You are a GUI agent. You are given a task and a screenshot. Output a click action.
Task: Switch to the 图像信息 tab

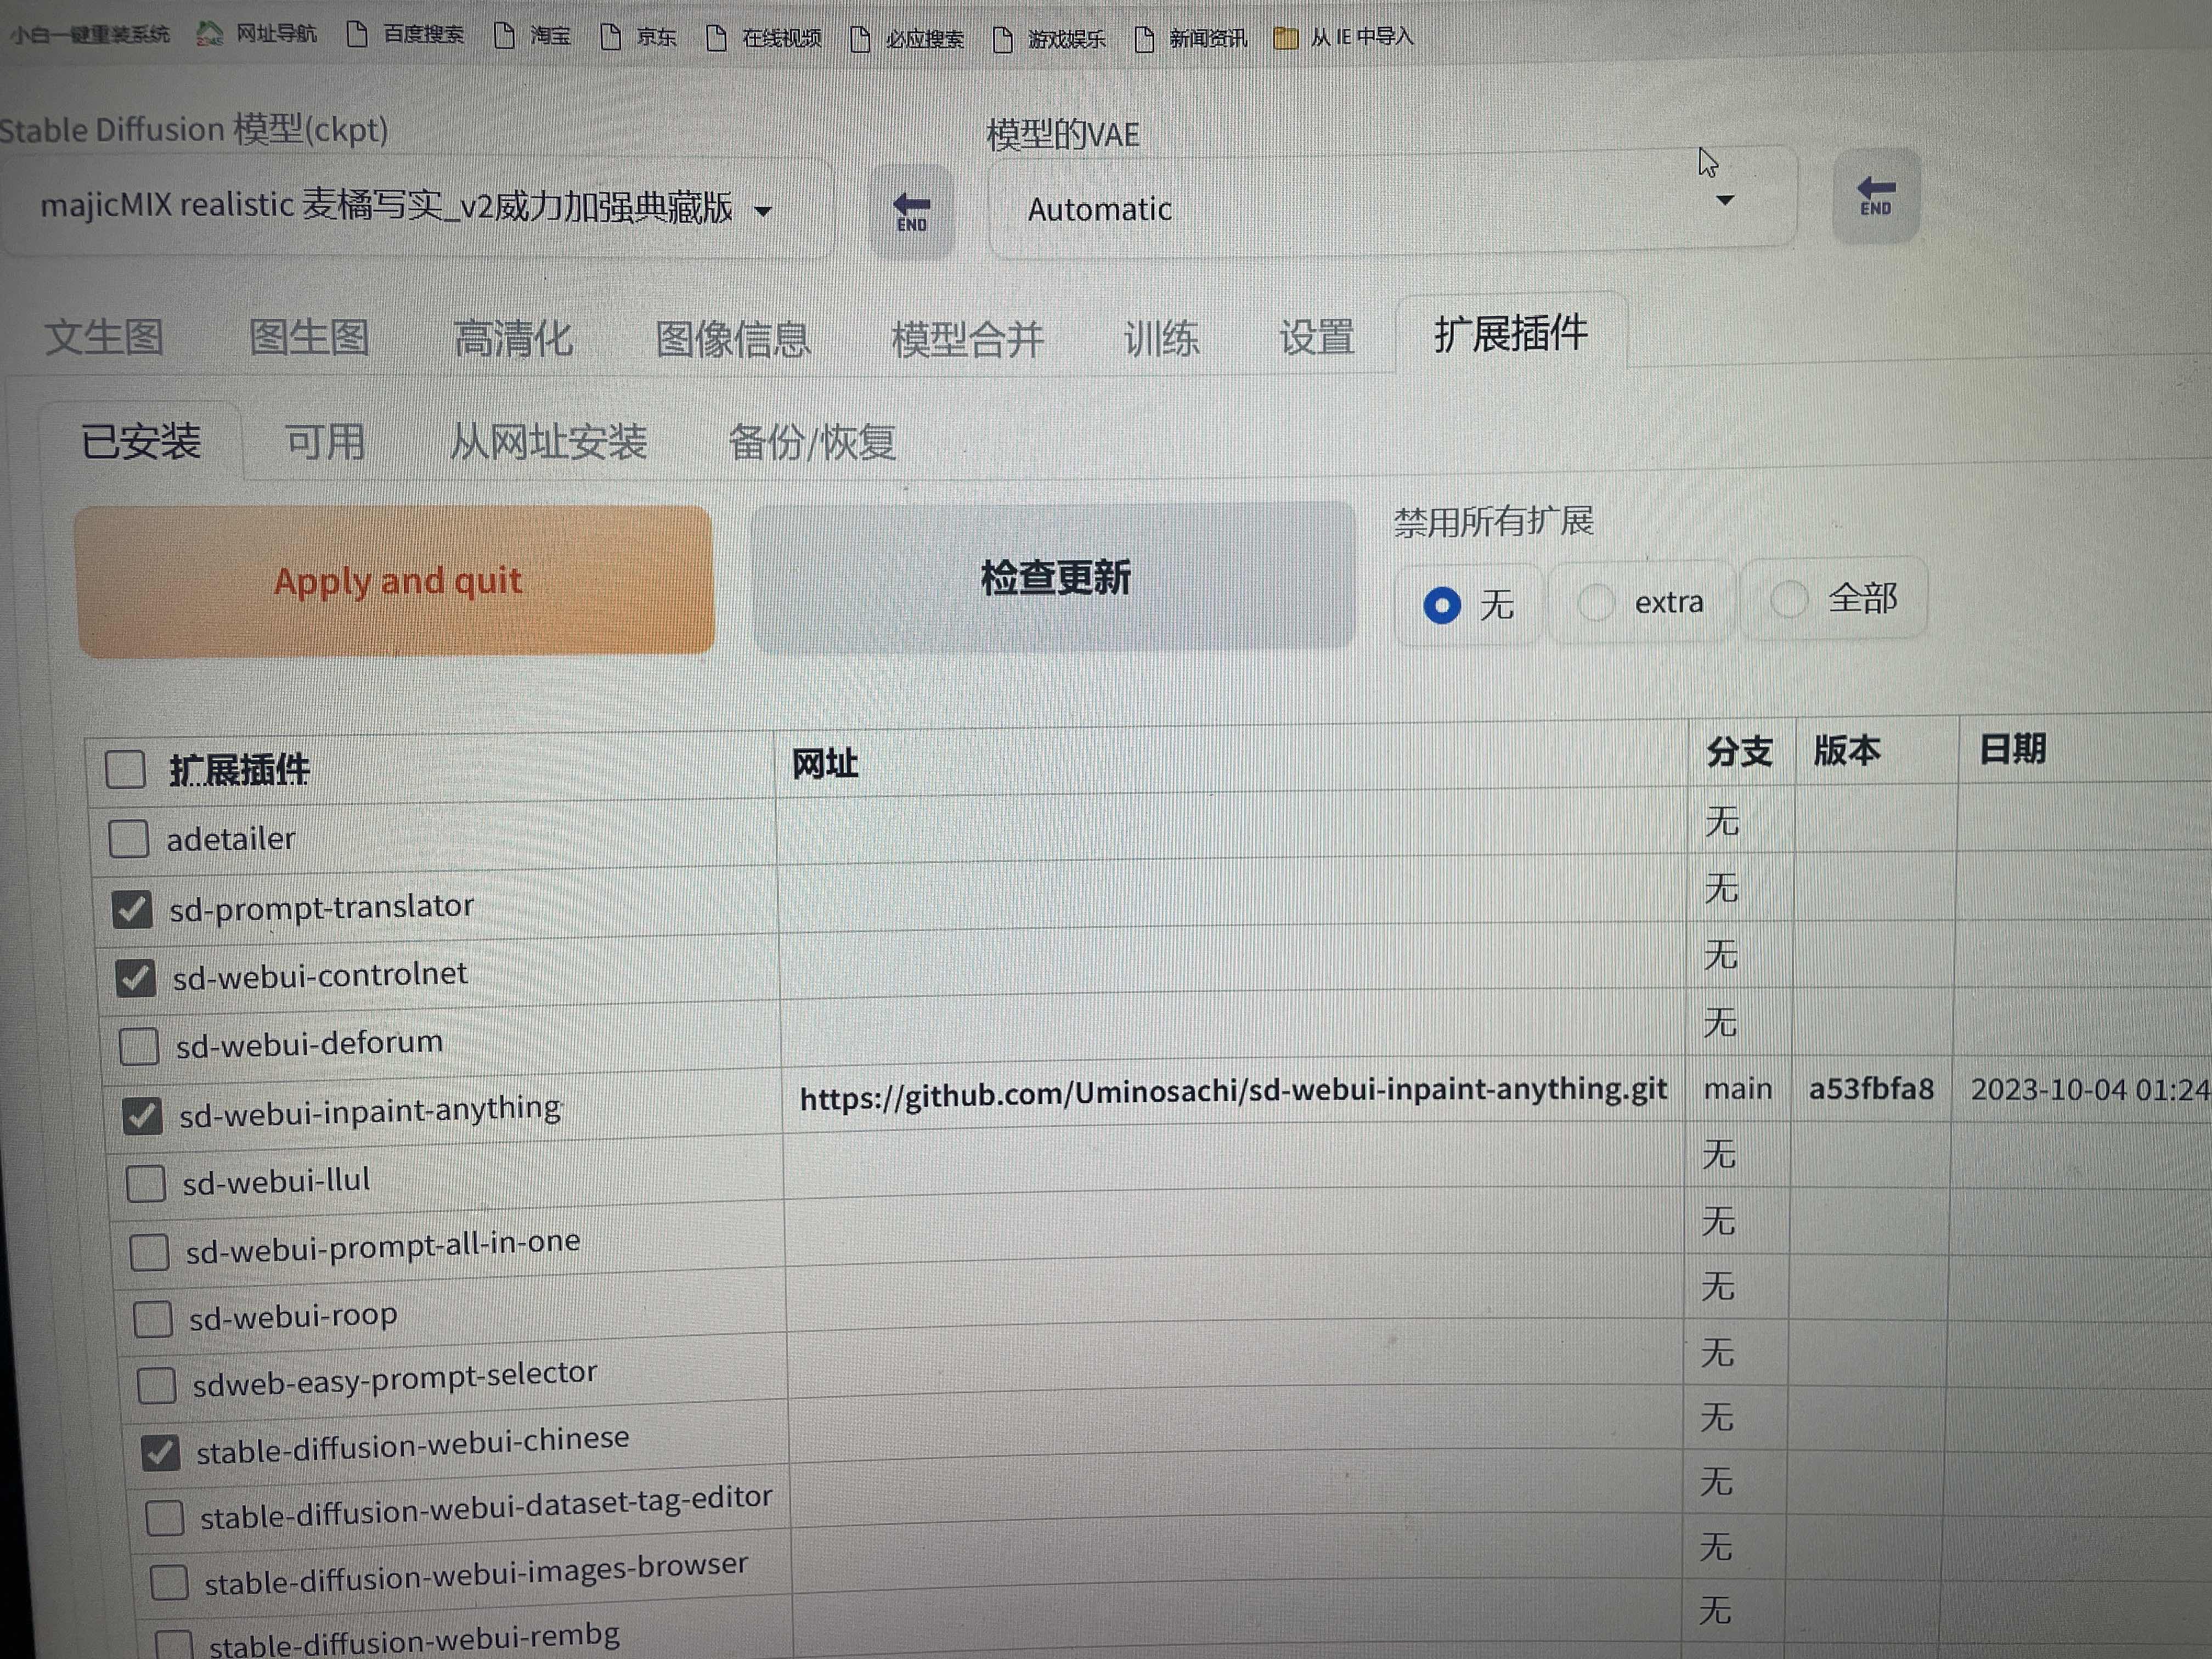click(x=733, y=339)
